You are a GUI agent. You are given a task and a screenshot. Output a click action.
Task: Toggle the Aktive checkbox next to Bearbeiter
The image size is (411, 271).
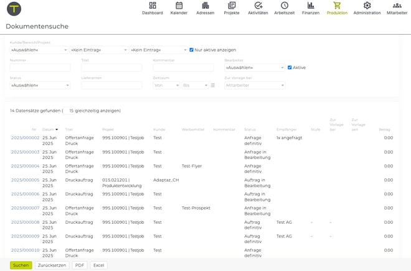(x=290, y=68)
